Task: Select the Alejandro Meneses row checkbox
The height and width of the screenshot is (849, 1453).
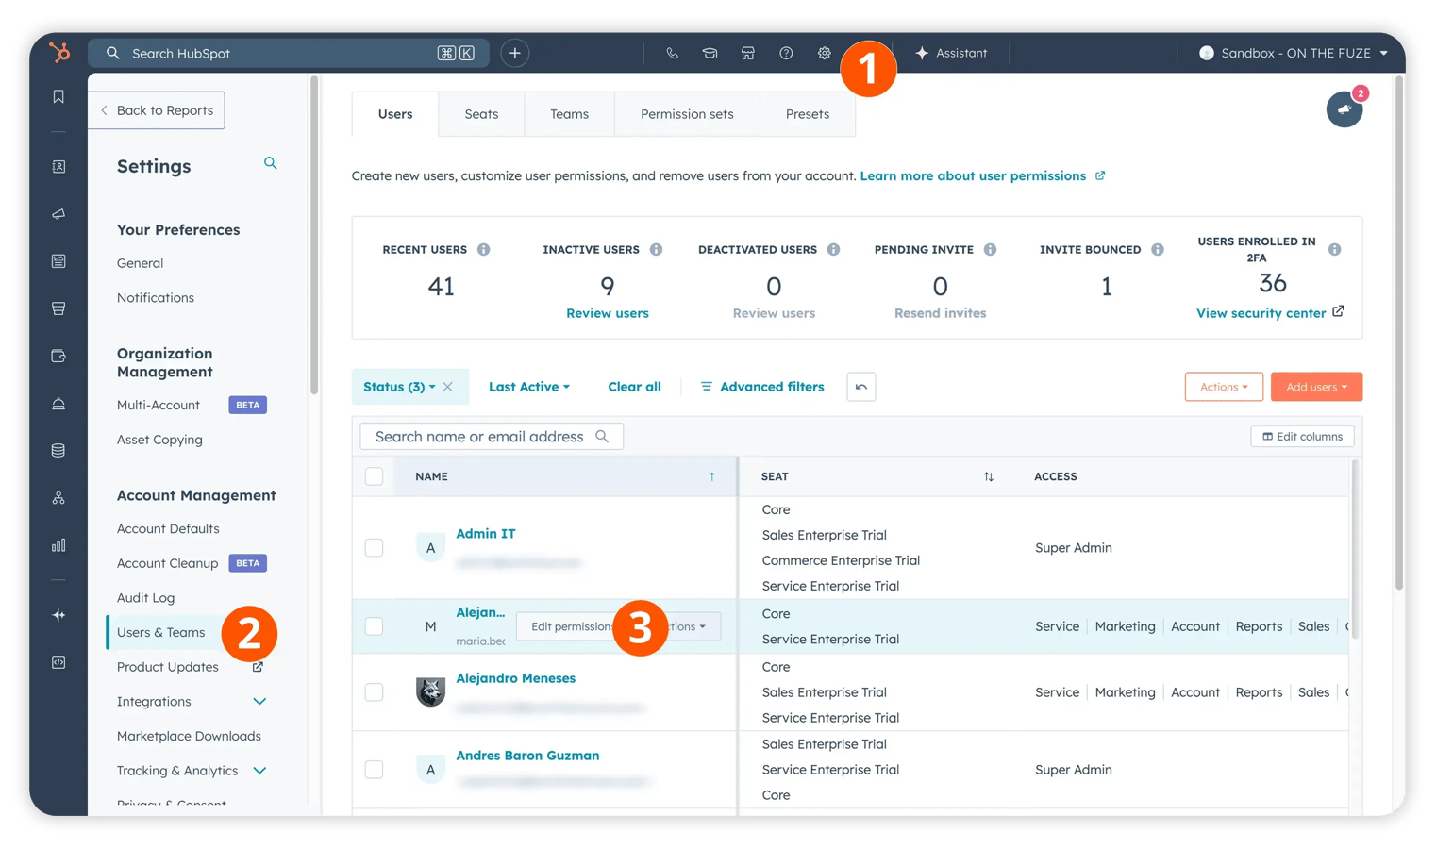Action: 375,692
